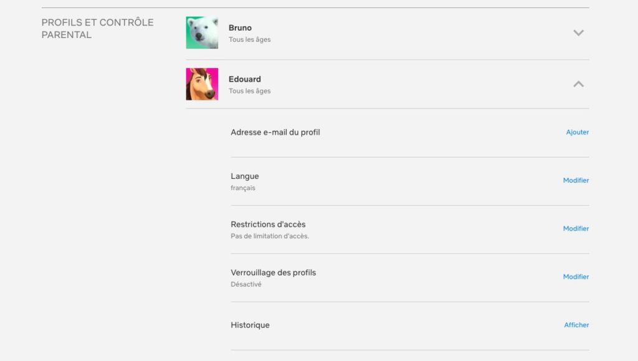Select the Bruno profile name
Screen dimensions: 638x361
tap(240, 27)
